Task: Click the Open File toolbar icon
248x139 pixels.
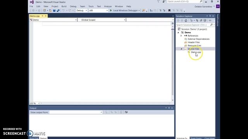Action: [50, 10]
